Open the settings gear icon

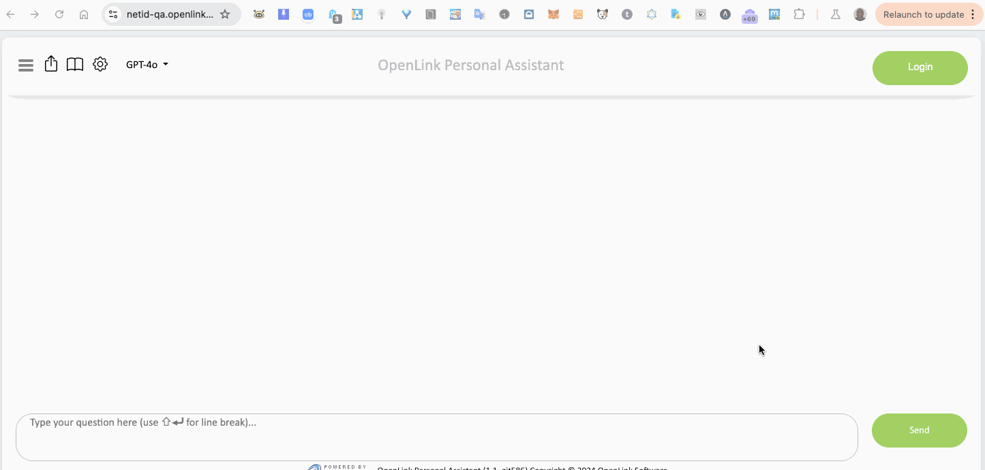tap(100, 65)
